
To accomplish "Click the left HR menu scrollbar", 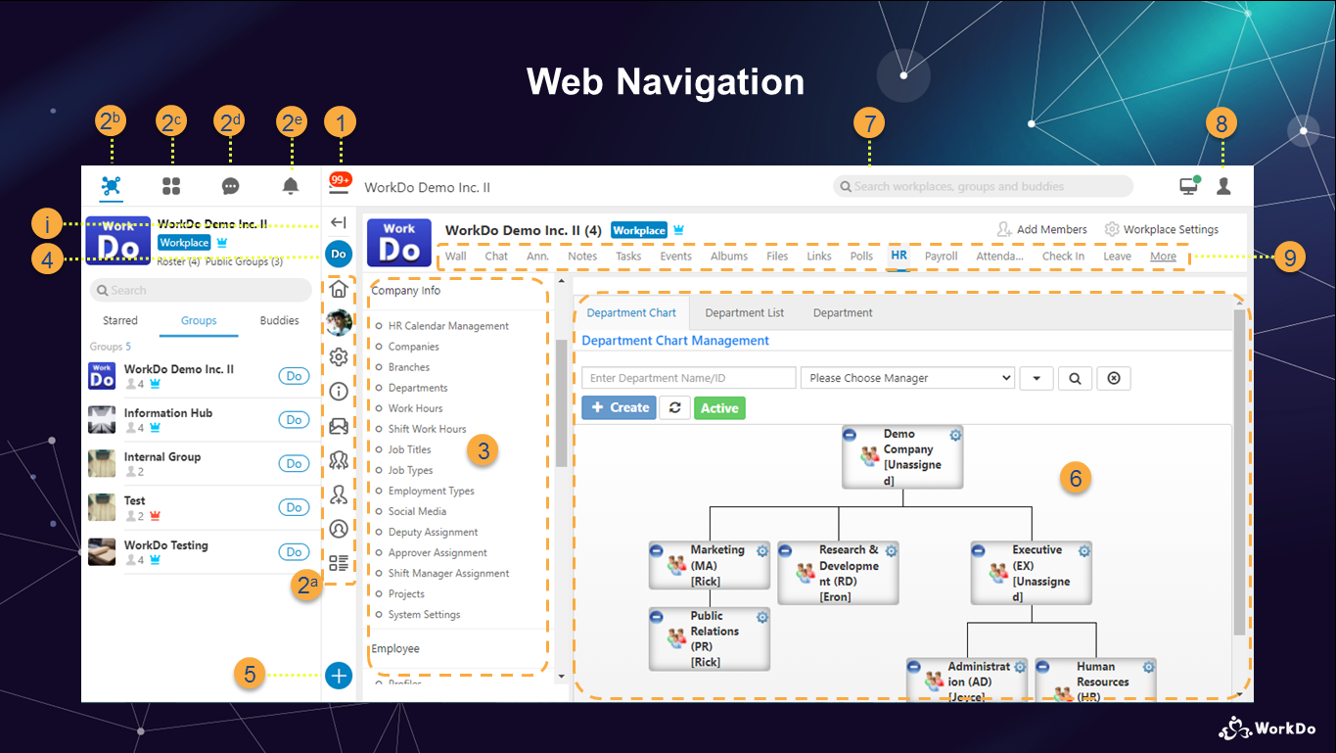I will [x=561, y=402].
